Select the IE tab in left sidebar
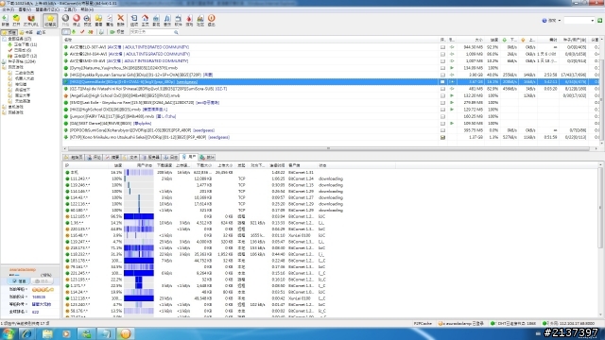This screenshot has height=340, width=605. click(41, 32)
